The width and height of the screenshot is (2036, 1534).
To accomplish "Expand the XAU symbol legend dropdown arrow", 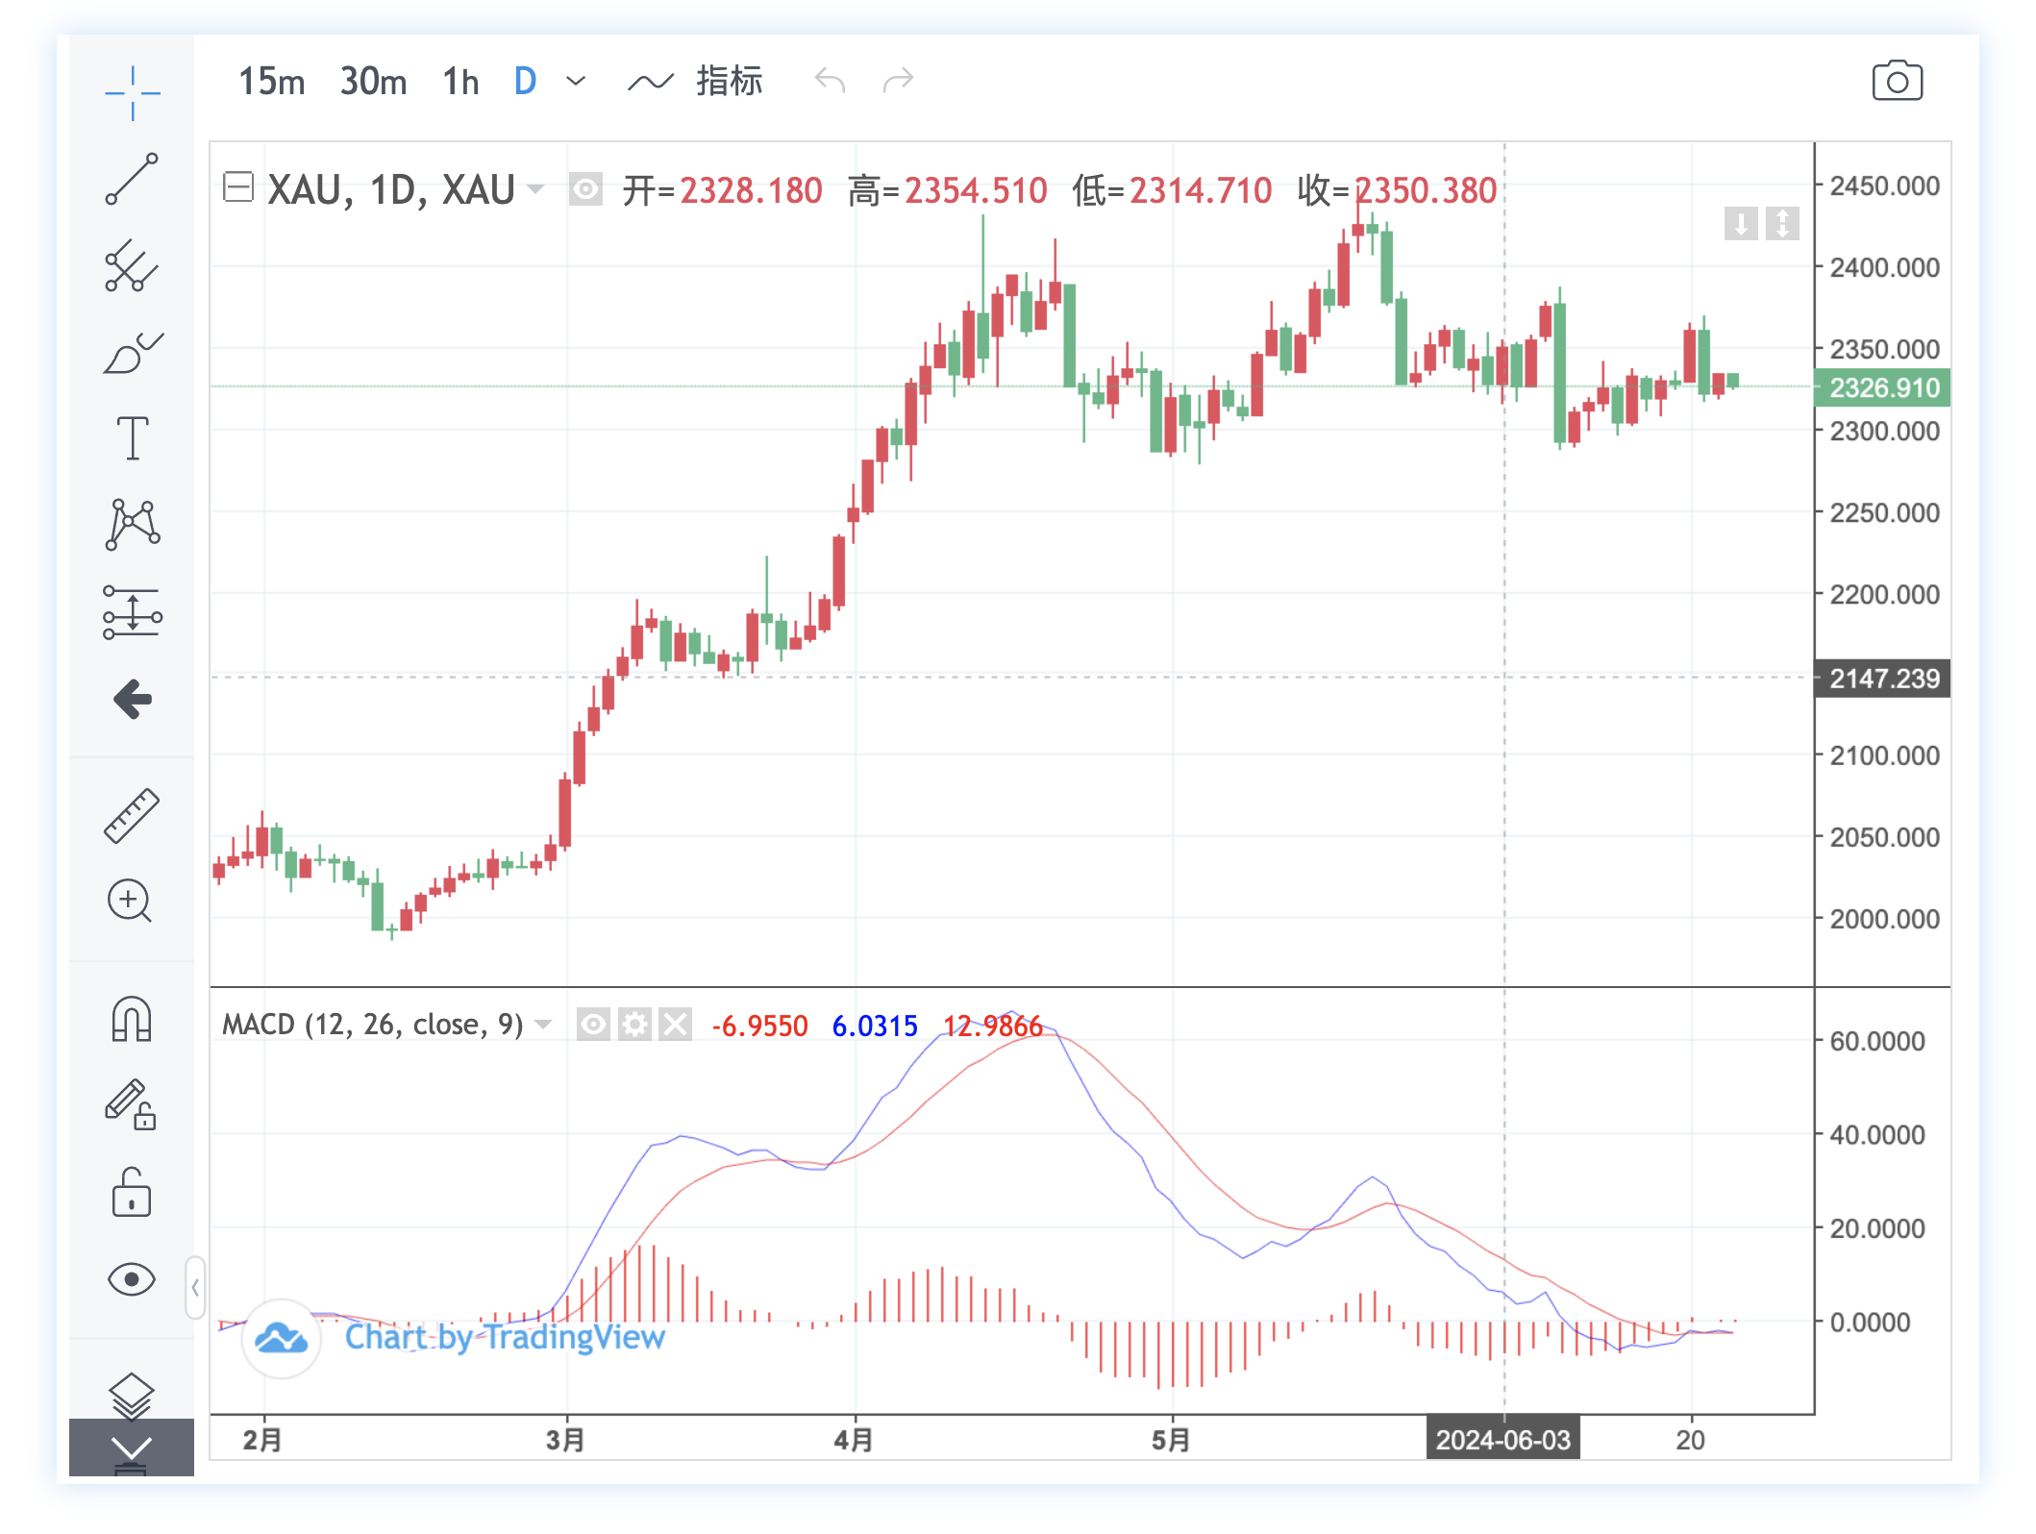I will [536, 188].
